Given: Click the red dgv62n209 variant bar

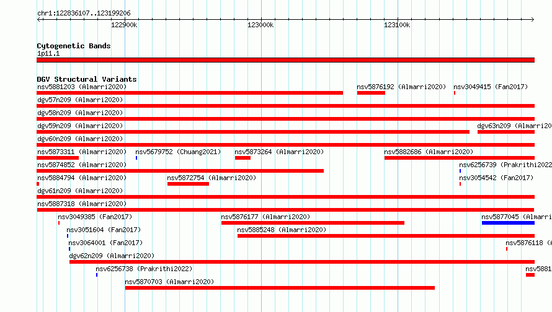Looking at the screenshot, I should pos(302,262).
